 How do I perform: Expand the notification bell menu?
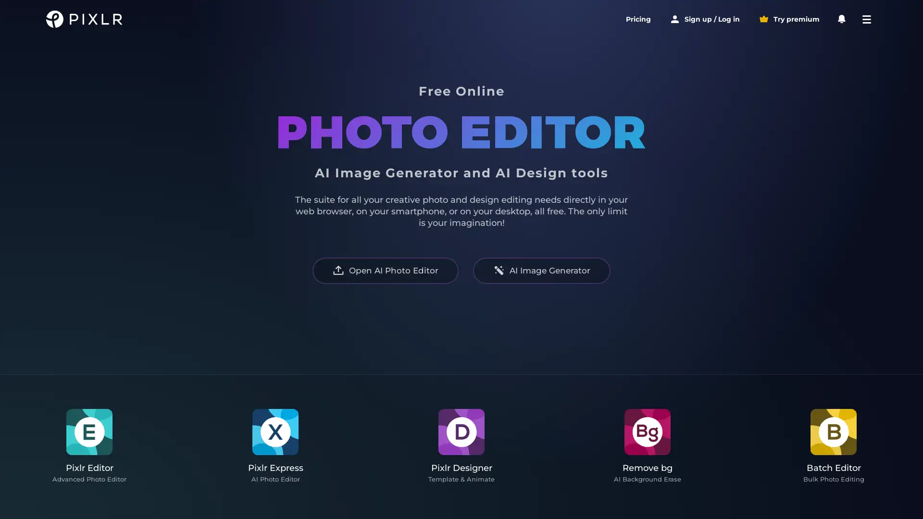(842, 19)
